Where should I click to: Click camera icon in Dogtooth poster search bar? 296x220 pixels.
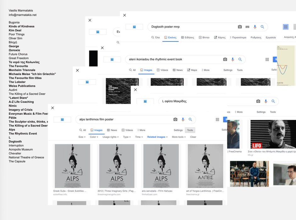pos(240,27)
